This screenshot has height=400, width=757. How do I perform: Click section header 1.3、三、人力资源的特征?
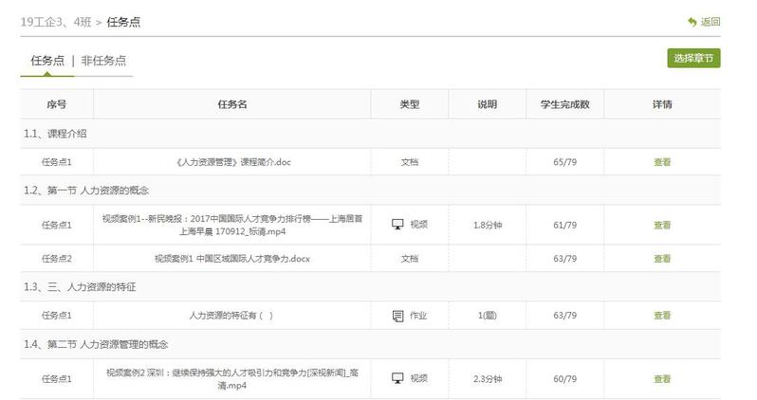tap(80, 285)
